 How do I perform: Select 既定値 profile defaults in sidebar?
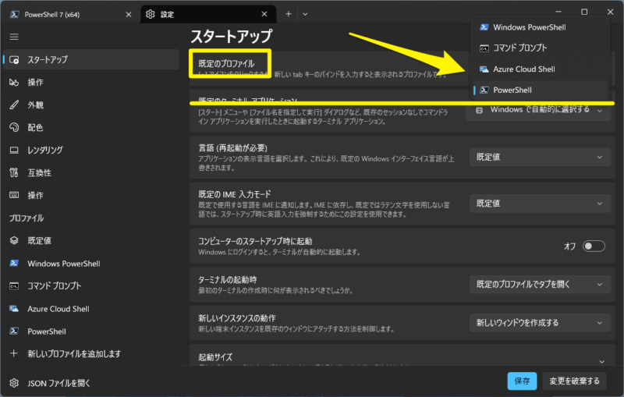(x=90, y=241)
